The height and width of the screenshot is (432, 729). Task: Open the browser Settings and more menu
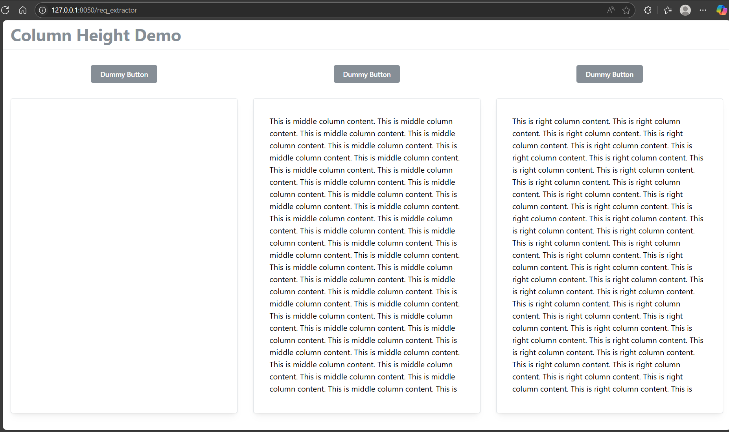[x=703, y=10]
